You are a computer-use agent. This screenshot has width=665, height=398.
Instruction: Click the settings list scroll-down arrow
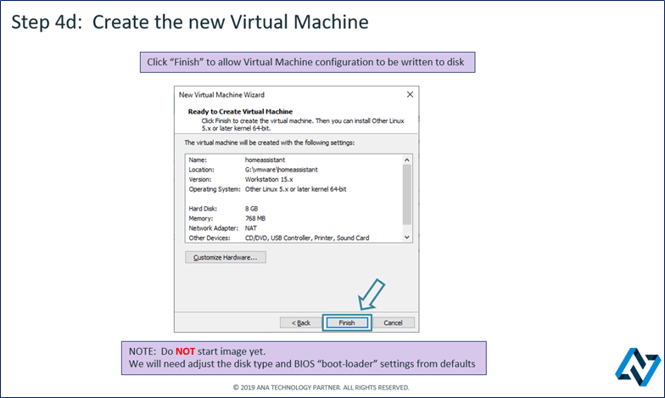[406, 238]
